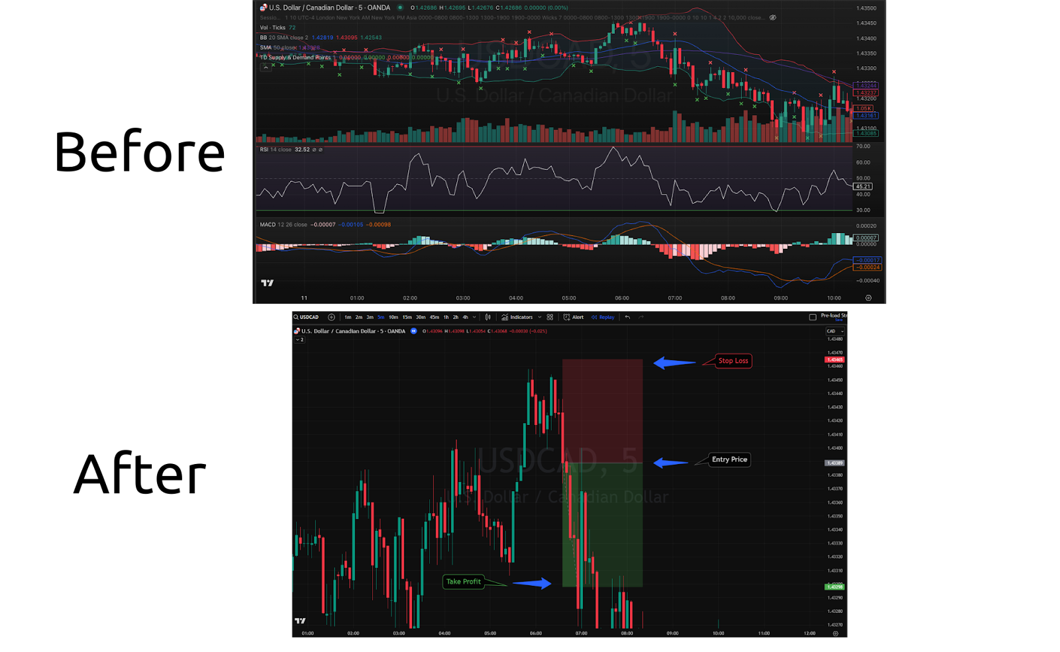Expand the dropdown arrow beside Indicators
1060x652 pixels.
pos(539,317)
